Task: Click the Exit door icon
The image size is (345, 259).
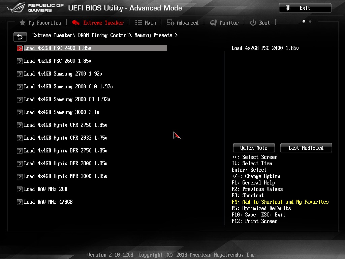Action: tap(287, 8)
